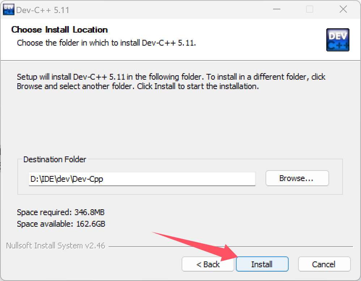Image resolution: width=361 pixels, height=281 pixels.
Task: Click the 'D:\IDE\dev\Dev-Cpp' path text
Action: pyautogui.click(x=67, y=179)
